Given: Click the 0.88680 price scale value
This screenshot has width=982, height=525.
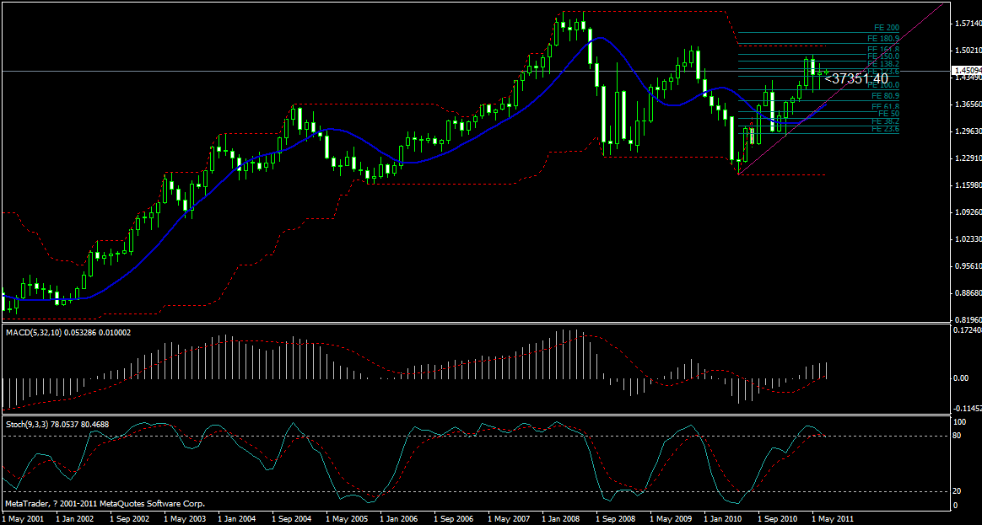Looking at the screenshot, I should [968, 293].
